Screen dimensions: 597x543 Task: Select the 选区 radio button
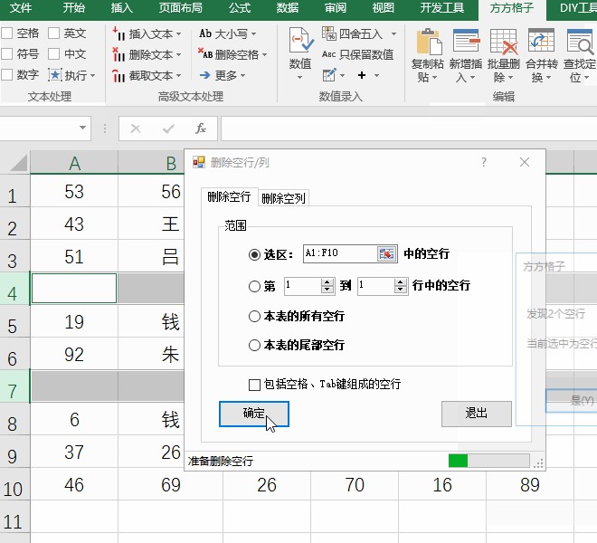(254, 254)
